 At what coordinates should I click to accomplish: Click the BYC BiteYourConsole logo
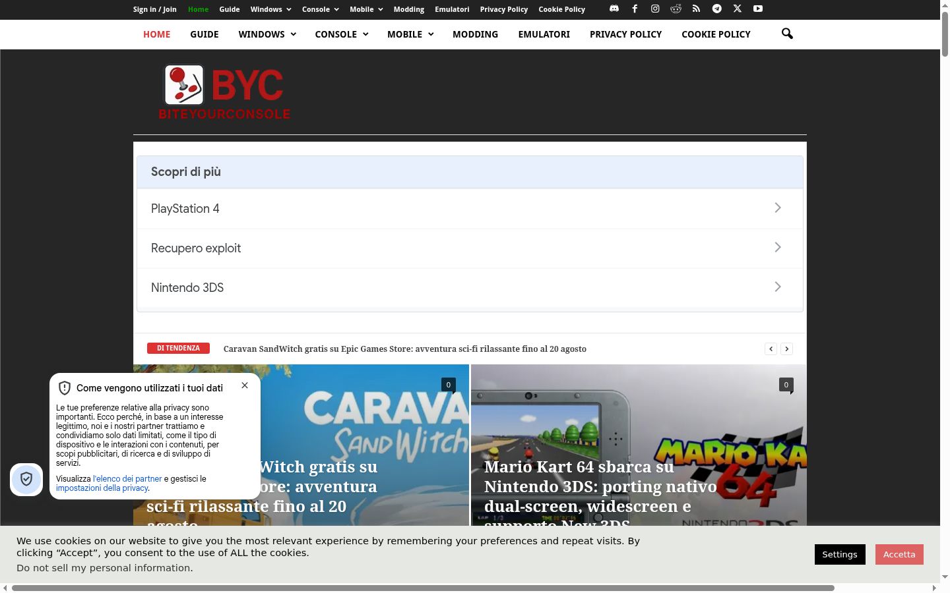coord(224,92)
